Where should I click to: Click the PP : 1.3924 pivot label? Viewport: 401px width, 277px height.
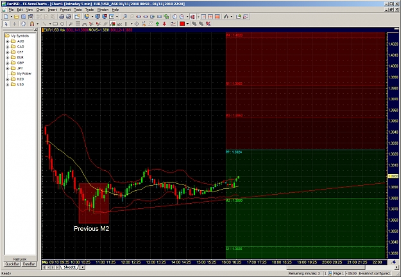coord(234,152)
